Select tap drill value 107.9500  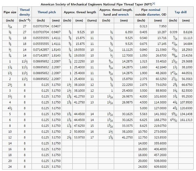click(186, 102)
